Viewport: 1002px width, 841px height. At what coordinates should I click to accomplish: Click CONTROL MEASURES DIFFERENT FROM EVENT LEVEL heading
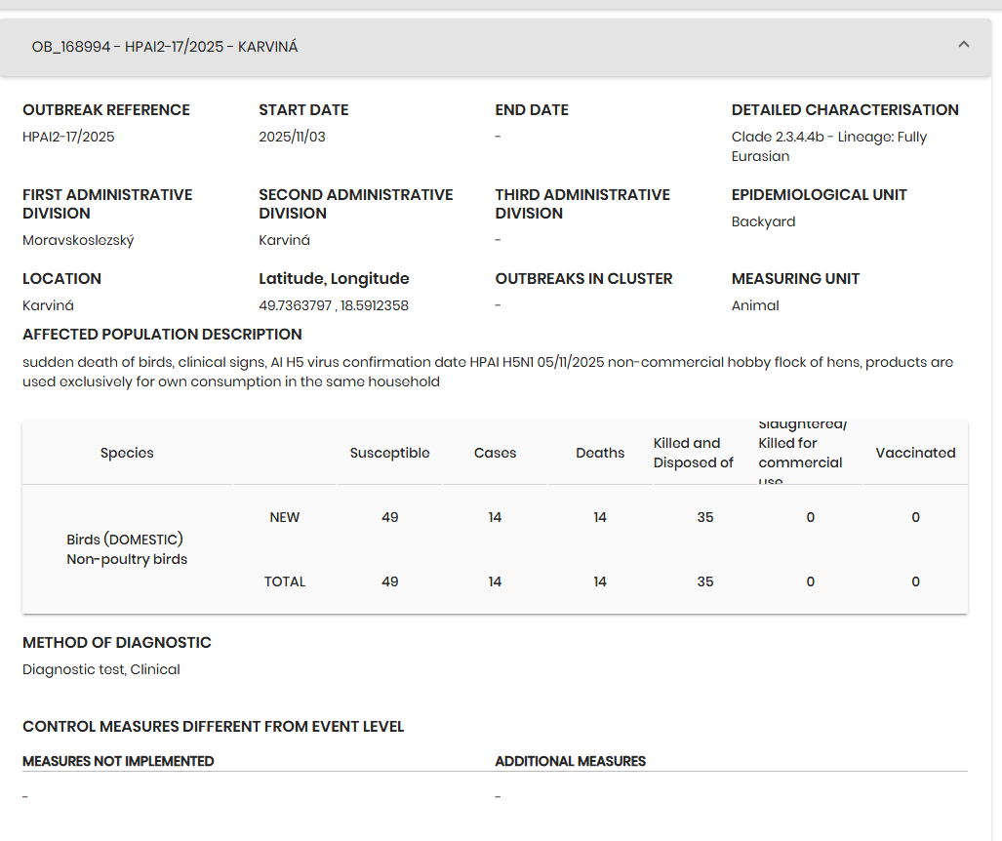point(214,727)
